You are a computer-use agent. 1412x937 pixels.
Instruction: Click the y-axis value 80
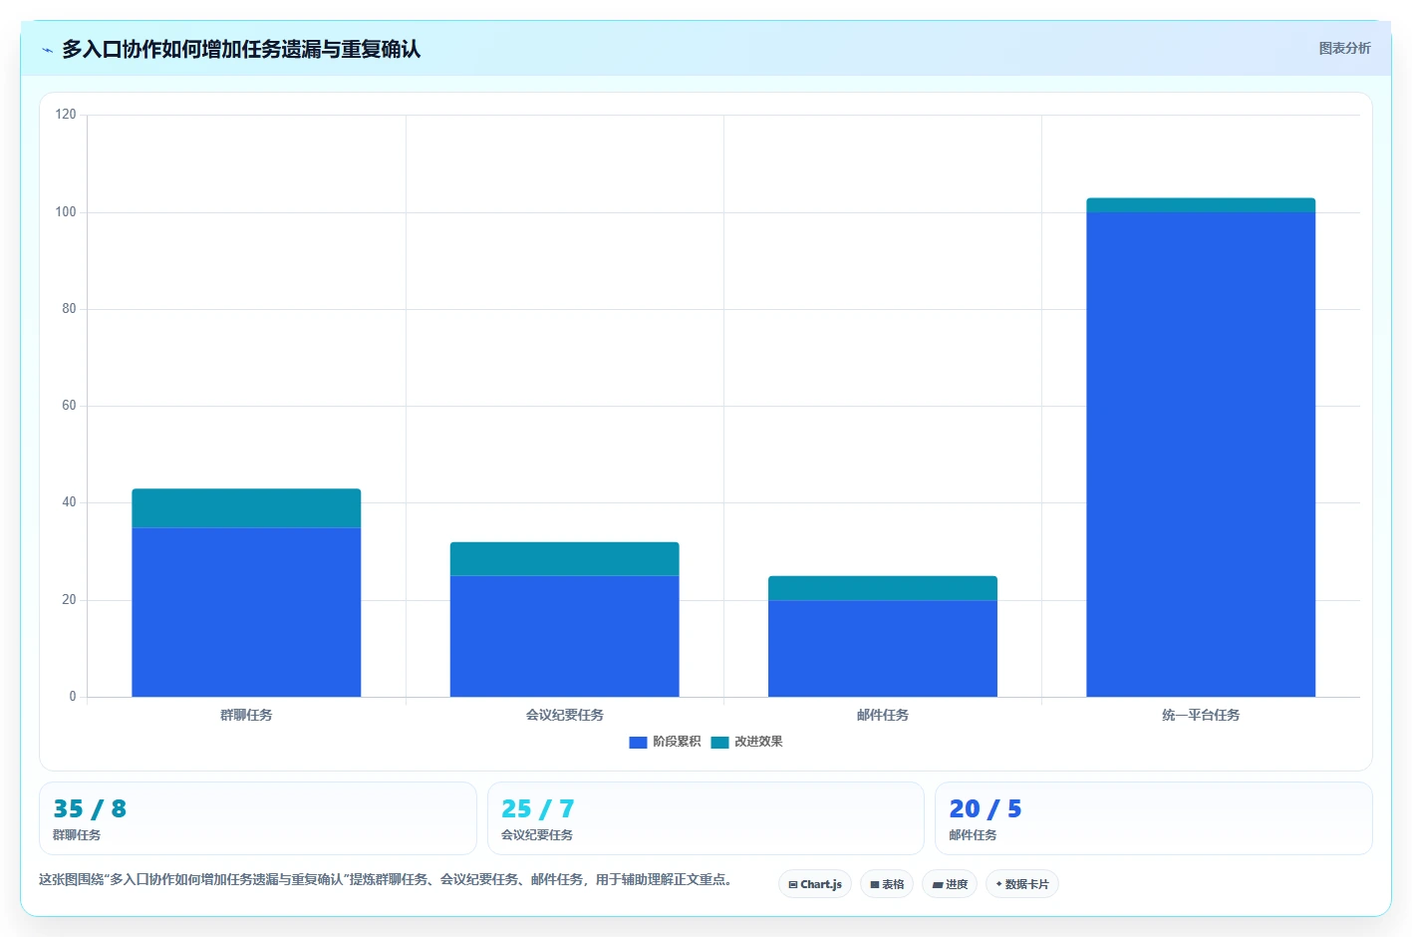[x=69, y=309]
